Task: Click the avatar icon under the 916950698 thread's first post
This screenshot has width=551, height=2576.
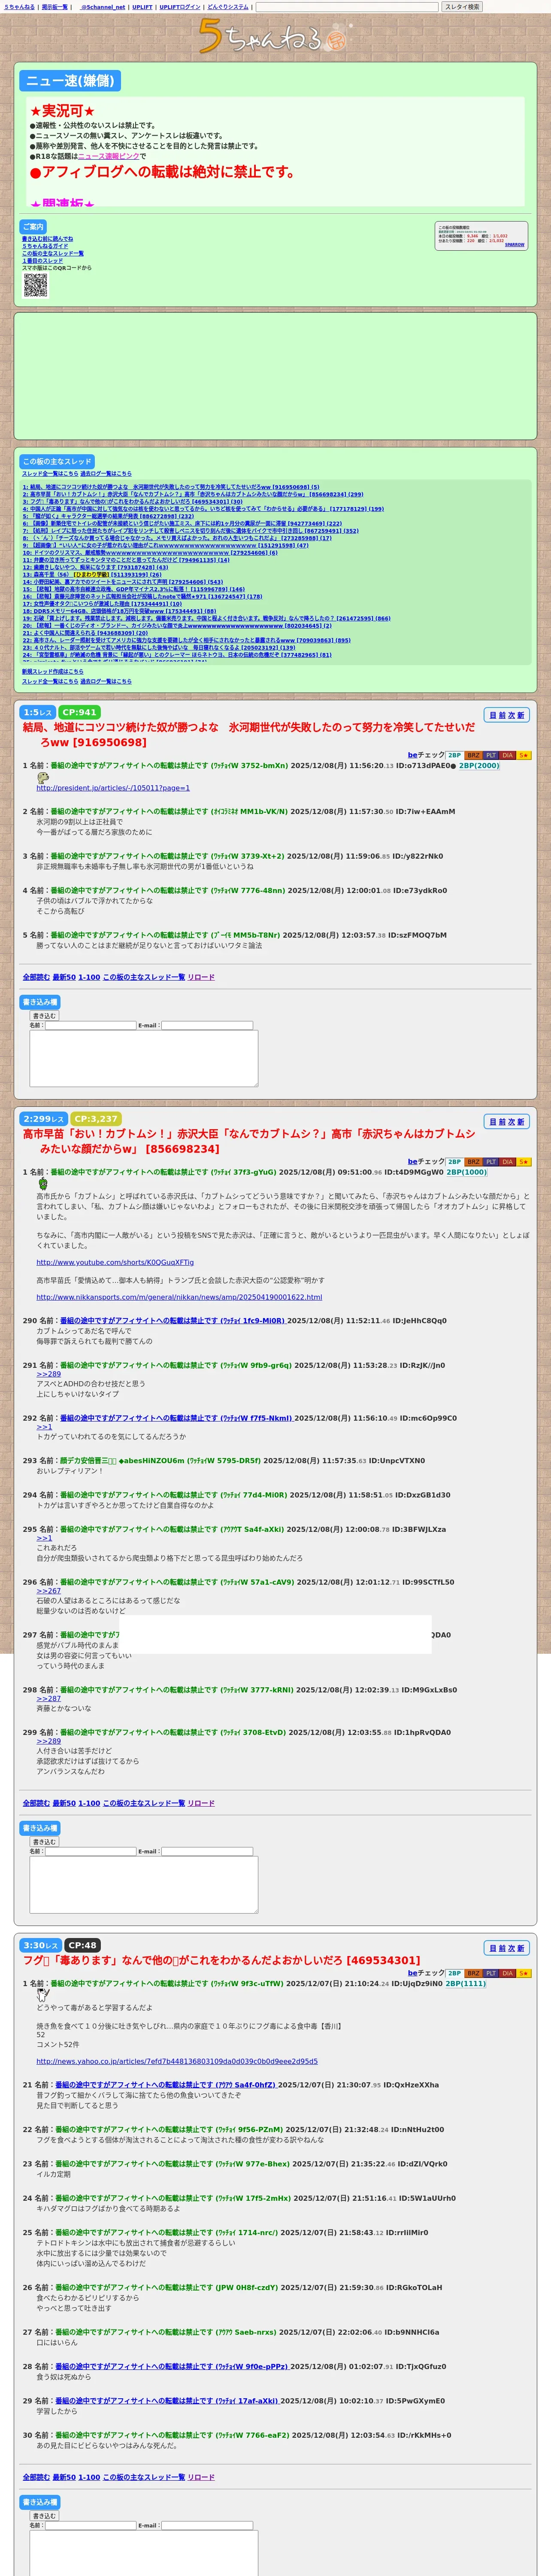Action: (x=43, y=777)
